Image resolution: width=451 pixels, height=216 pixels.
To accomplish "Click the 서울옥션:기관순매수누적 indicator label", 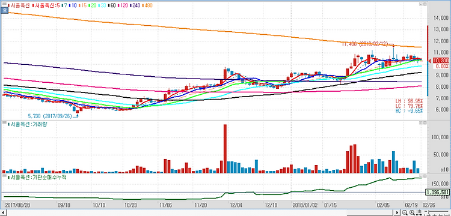I will [37, 177].
